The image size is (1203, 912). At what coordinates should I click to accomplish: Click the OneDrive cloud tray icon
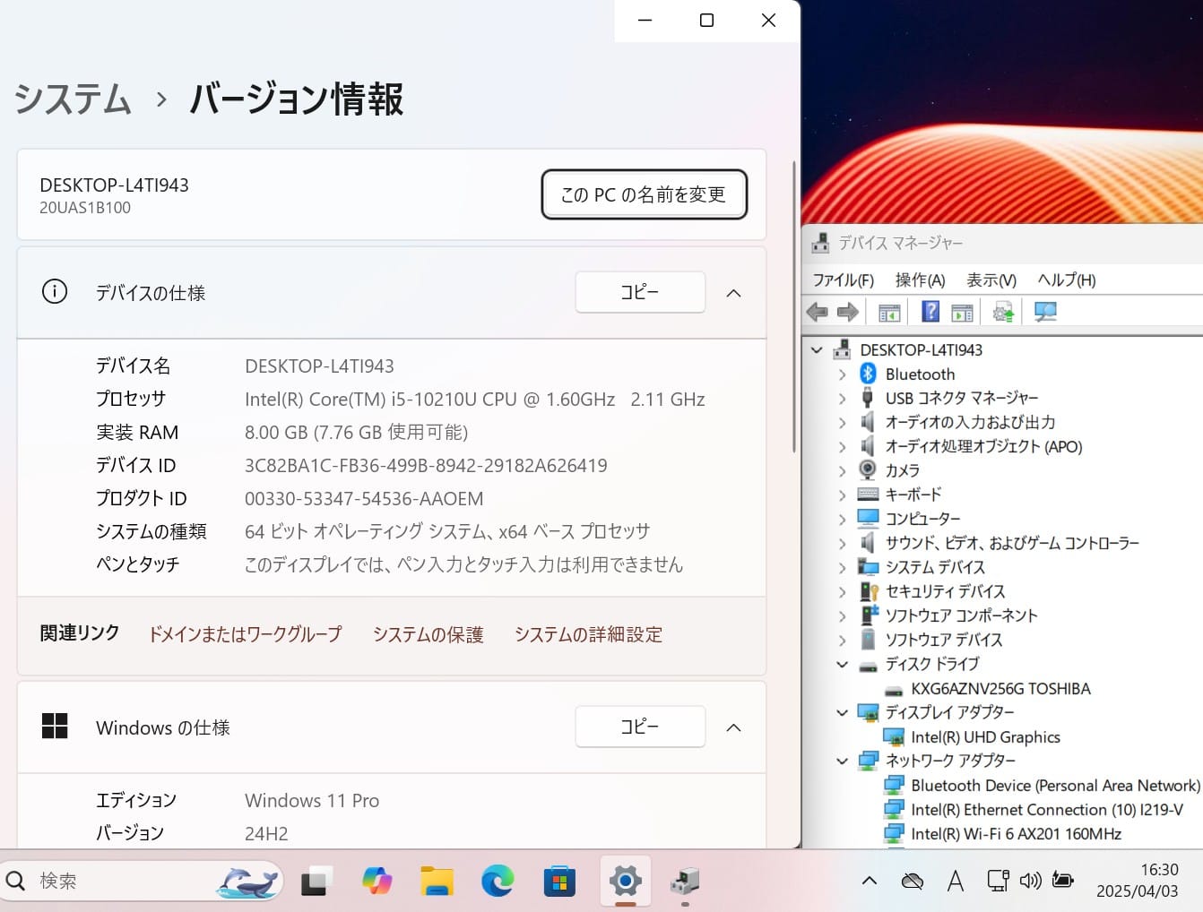click(913, 881)
